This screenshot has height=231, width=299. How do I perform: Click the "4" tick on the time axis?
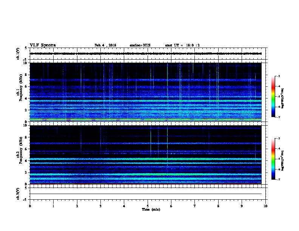point(124,206)
